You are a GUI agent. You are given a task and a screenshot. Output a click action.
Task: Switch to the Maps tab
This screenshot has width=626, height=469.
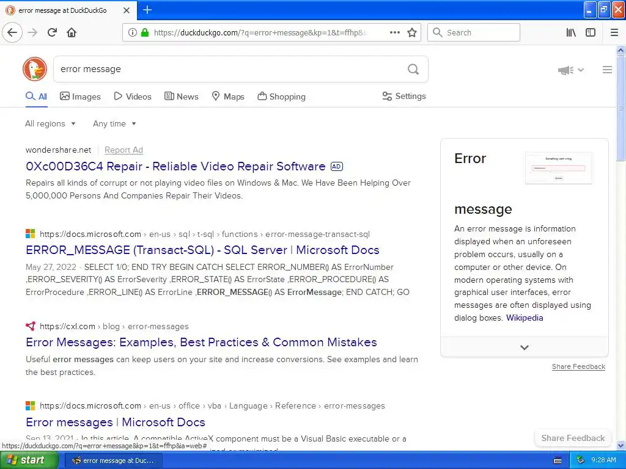coord(227,96)
